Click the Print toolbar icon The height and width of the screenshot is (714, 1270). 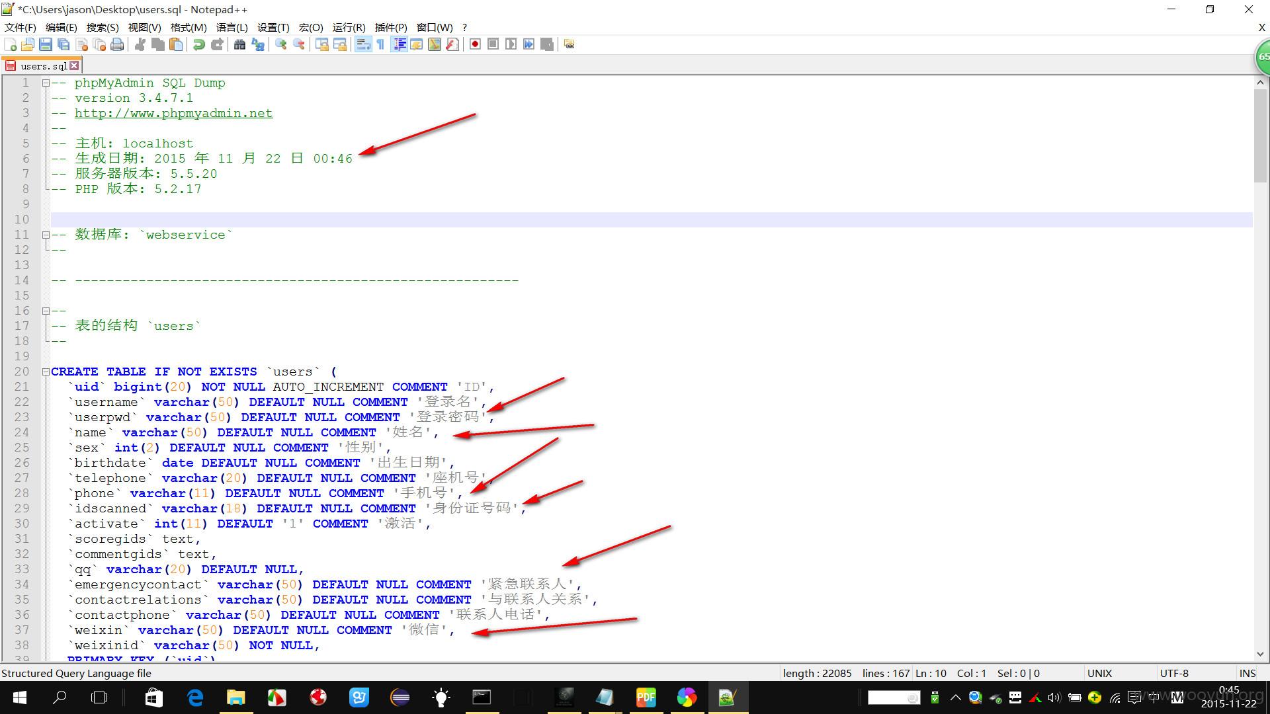click(x=117, y=44)
